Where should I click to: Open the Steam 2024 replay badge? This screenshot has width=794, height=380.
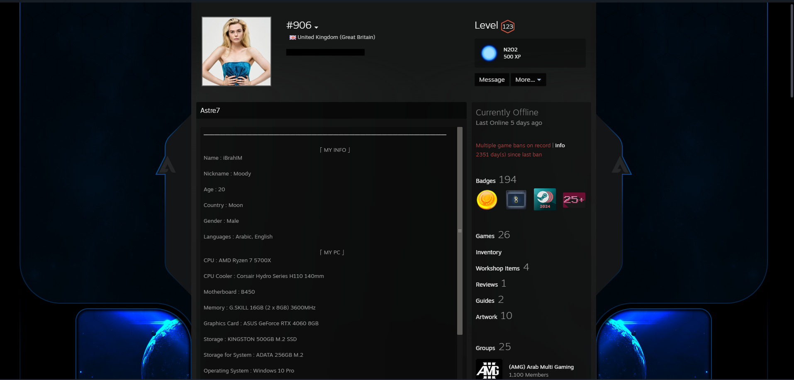(x=545, y=200)
